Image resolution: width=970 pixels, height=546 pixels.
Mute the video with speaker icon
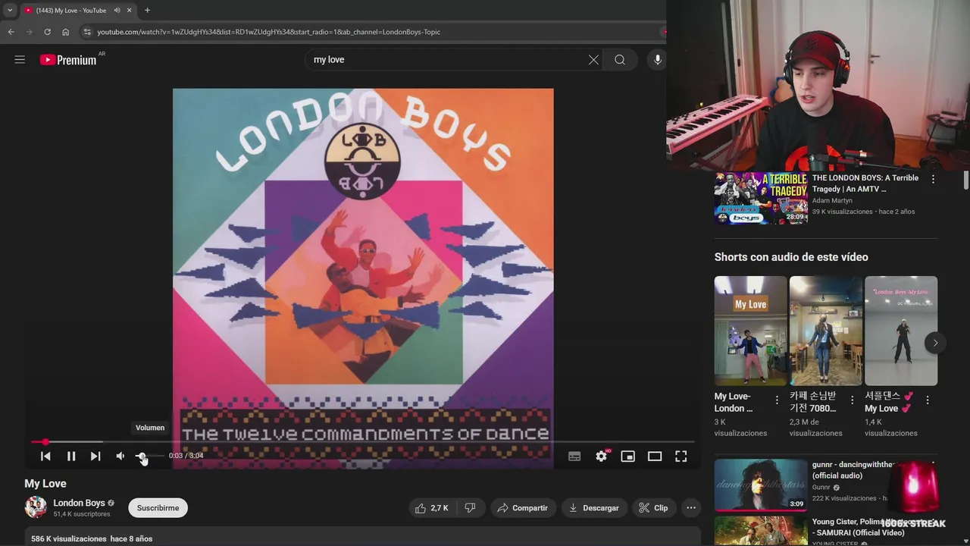(x=120, y=456)
